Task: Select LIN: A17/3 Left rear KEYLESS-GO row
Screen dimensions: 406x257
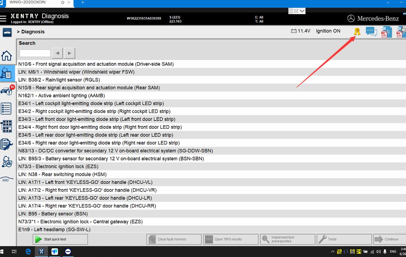Action: [x=211, y=198]
